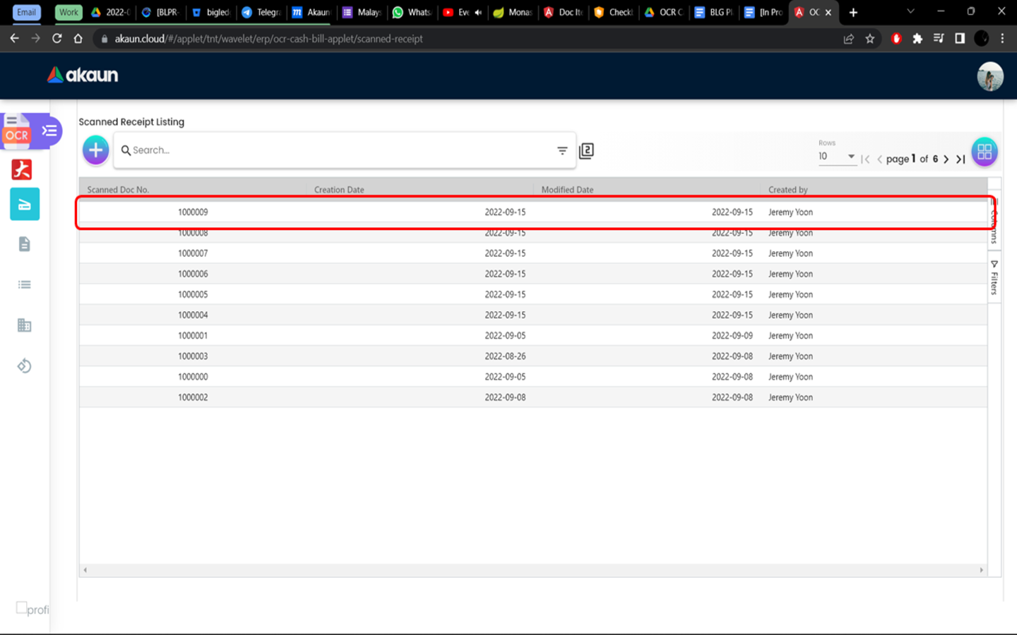
Task: Open the document page sidebar icon
Action: (25, 244)
